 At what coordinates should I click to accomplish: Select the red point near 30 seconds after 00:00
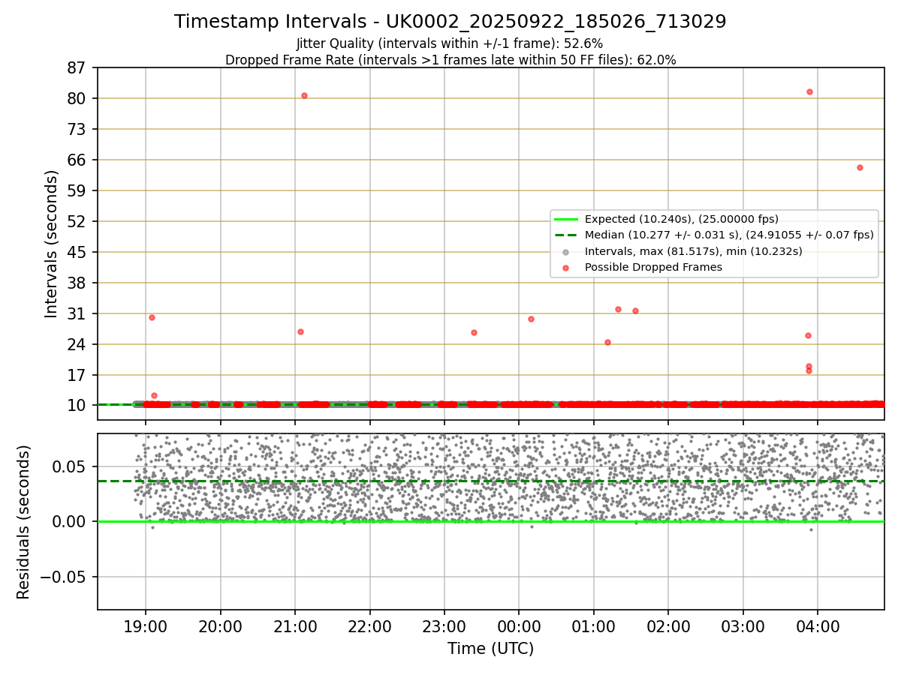tap(531, 319)
